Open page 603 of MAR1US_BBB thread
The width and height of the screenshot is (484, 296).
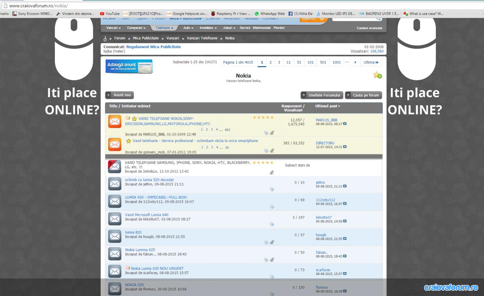pyautogui.click(x=227, y=130)
